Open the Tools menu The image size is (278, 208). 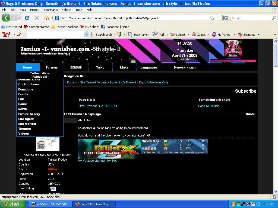coord(79,10)
